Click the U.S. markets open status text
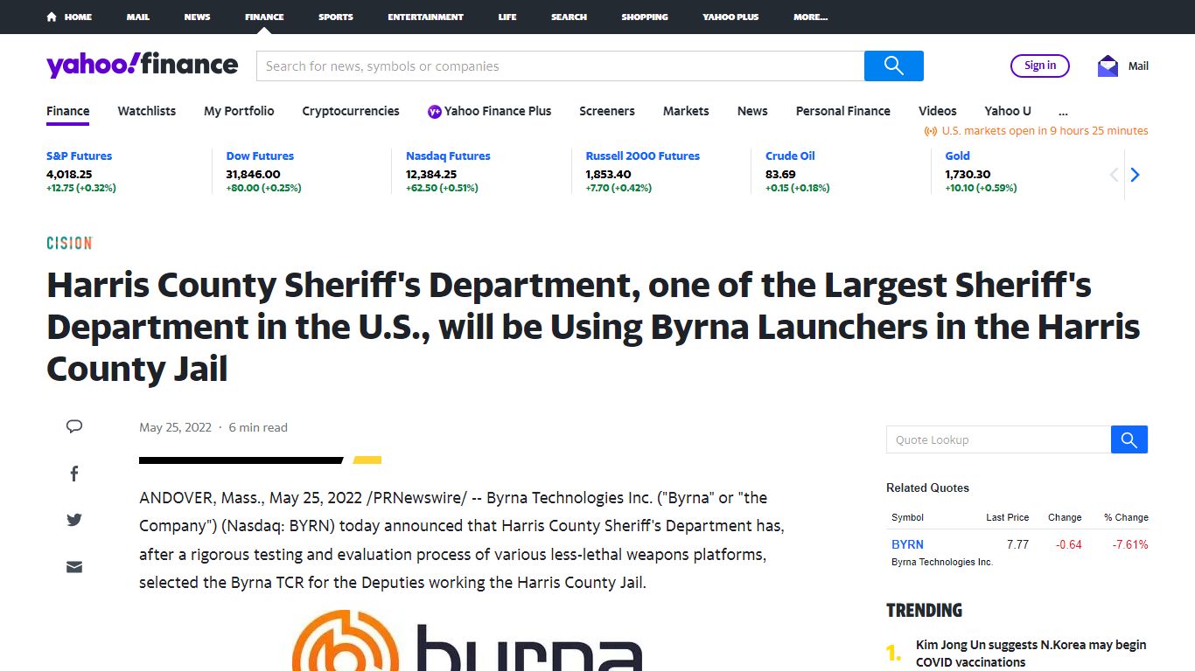The width and height of the screenshot is (1195, 671). pyautogui.click(x=1045, y=131)
